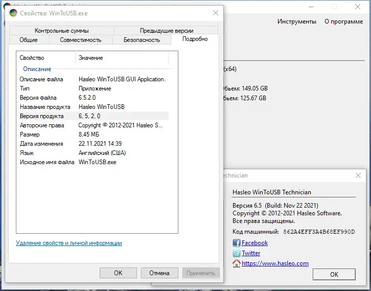This screenshot has width=371, height=291.
Task: Select the Версия файла row
Action: [94, 98]
